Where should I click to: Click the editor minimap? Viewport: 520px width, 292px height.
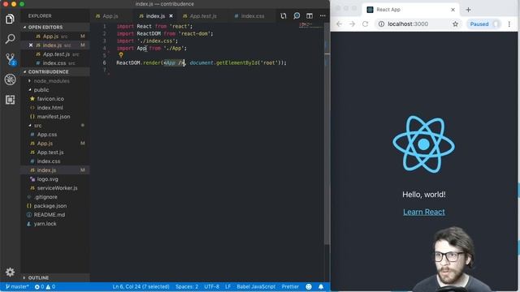[x=310, y=26]
